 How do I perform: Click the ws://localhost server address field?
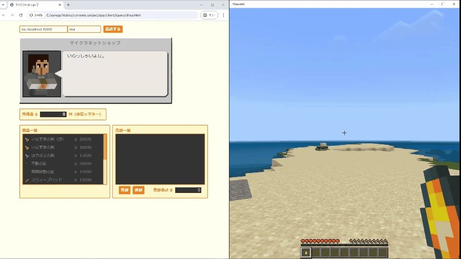click(x=43, y=29)
